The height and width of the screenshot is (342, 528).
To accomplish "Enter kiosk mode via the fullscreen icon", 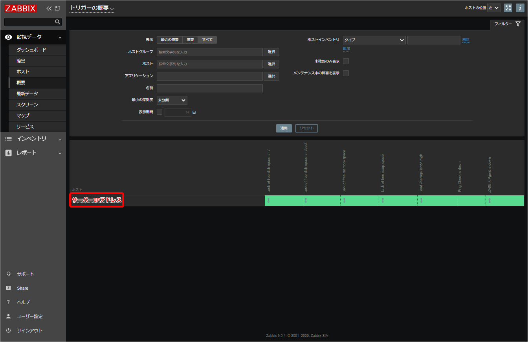I will click(508, 7).
